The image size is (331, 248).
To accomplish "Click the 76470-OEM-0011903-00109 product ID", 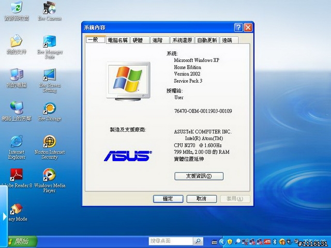I will click(203, 111).
